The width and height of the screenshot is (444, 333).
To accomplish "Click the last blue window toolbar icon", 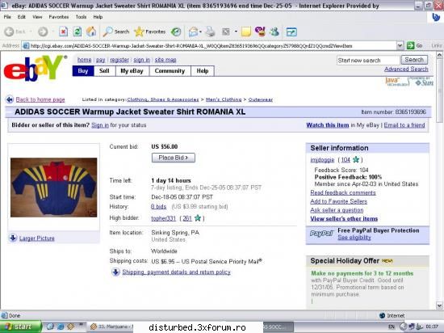I will coord(291,32).
